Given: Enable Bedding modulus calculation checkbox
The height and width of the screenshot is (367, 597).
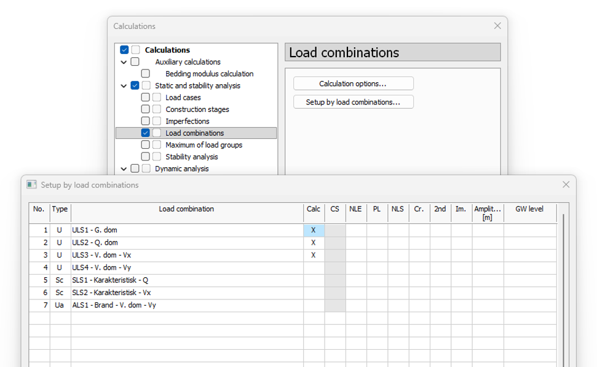Looking at the screenshot, I should tap(146, 74).
